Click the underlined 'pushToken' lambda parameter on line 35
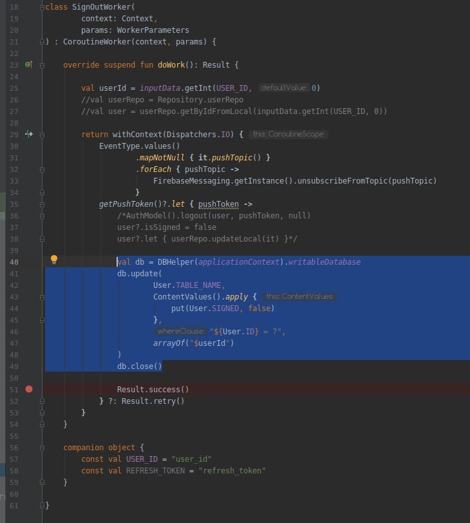Image resolution: width=470 pixels, height=523 pixels. click(x=218, y=204)
